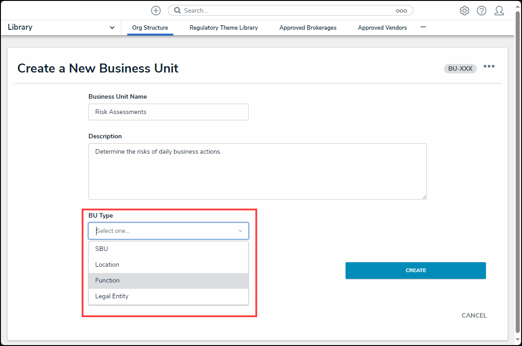Open the user profile icon
The width and height of the screenshot is (522, 346).
(x=499, y=10)
